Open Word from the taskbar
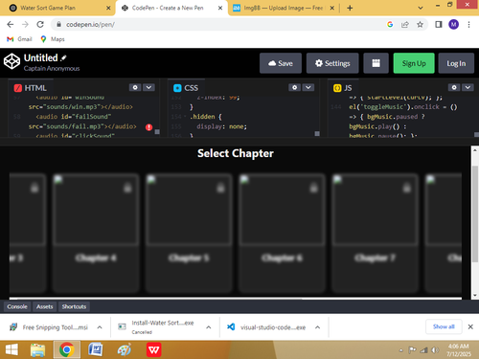 (96, 350)
